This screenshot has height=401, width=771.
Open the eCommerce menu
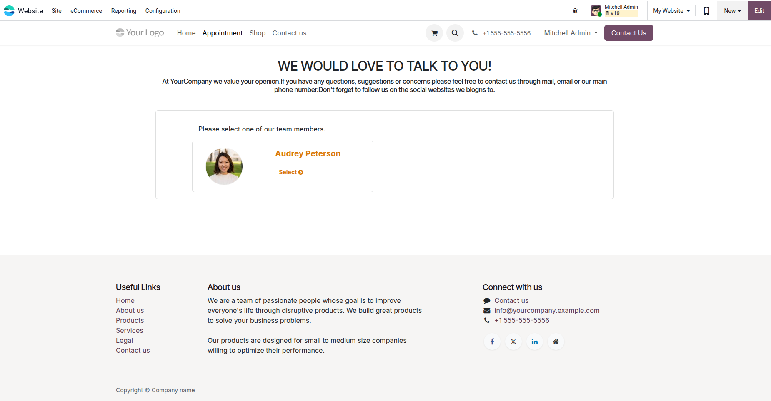point(86,11)
